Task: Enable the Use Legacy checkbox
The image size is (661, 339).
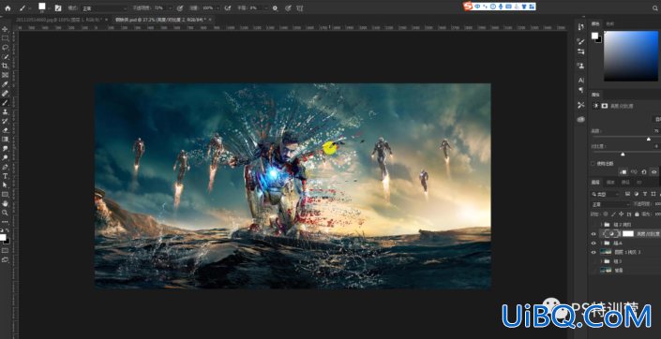Action: [593, 163]
